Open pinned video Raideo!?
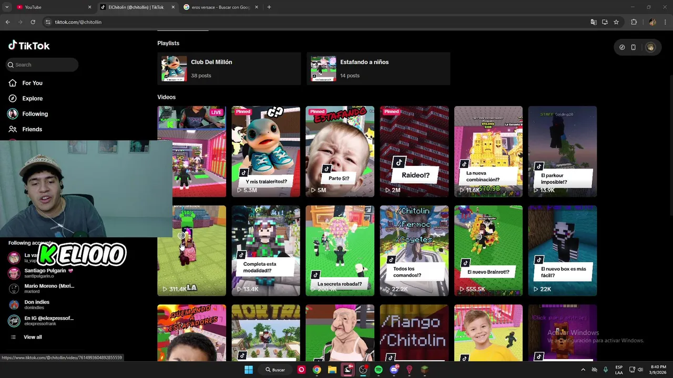The width and height of the screenshot is (673, 378). point(414,152)
